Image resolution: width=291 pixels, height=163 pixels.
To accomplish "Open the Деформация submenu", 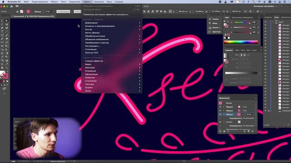I will pyautogui.click(x=112, y=23).
